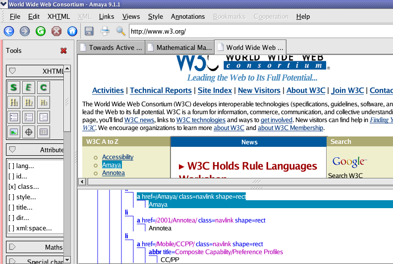Open the Edit menu
The width and height of the screenshot is (393, 264).
(x=34, y=16)
